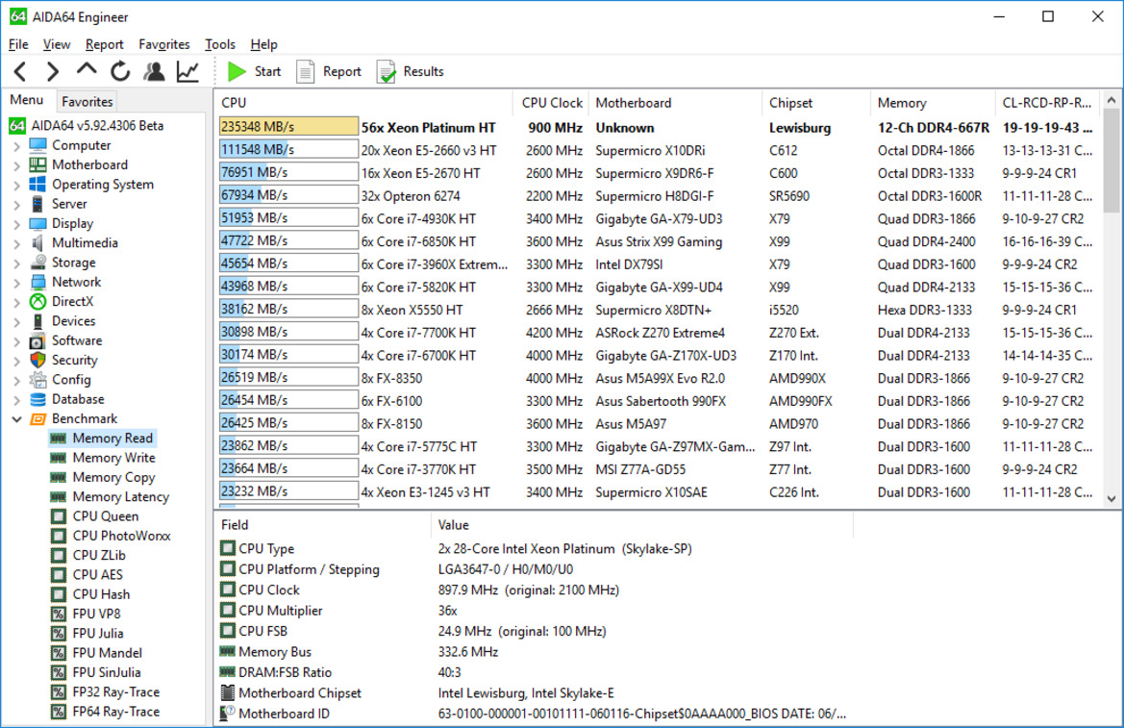
Task: Select Memory Write benchmark icon
Action: coord(58,458)
